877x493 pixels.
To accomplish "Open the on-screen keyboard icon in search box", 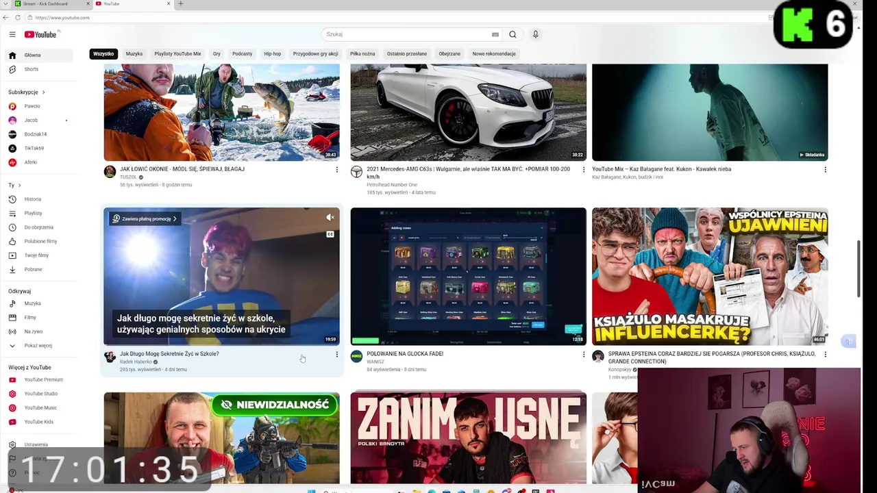I will pyautogui.click(x=495, y=34).
